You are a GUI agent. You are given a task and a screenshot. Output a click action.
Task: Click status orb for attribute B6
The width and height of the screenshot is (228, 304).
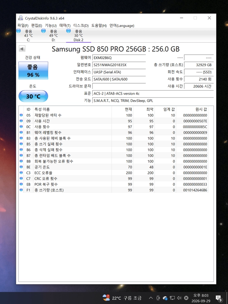click(21, 150)
